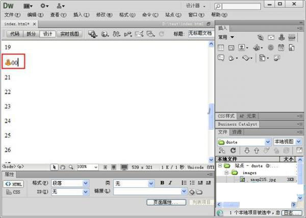Switch to the CSS样式 panel tab
This screenshot has height=218, width=306.
[x=226, y=116]
